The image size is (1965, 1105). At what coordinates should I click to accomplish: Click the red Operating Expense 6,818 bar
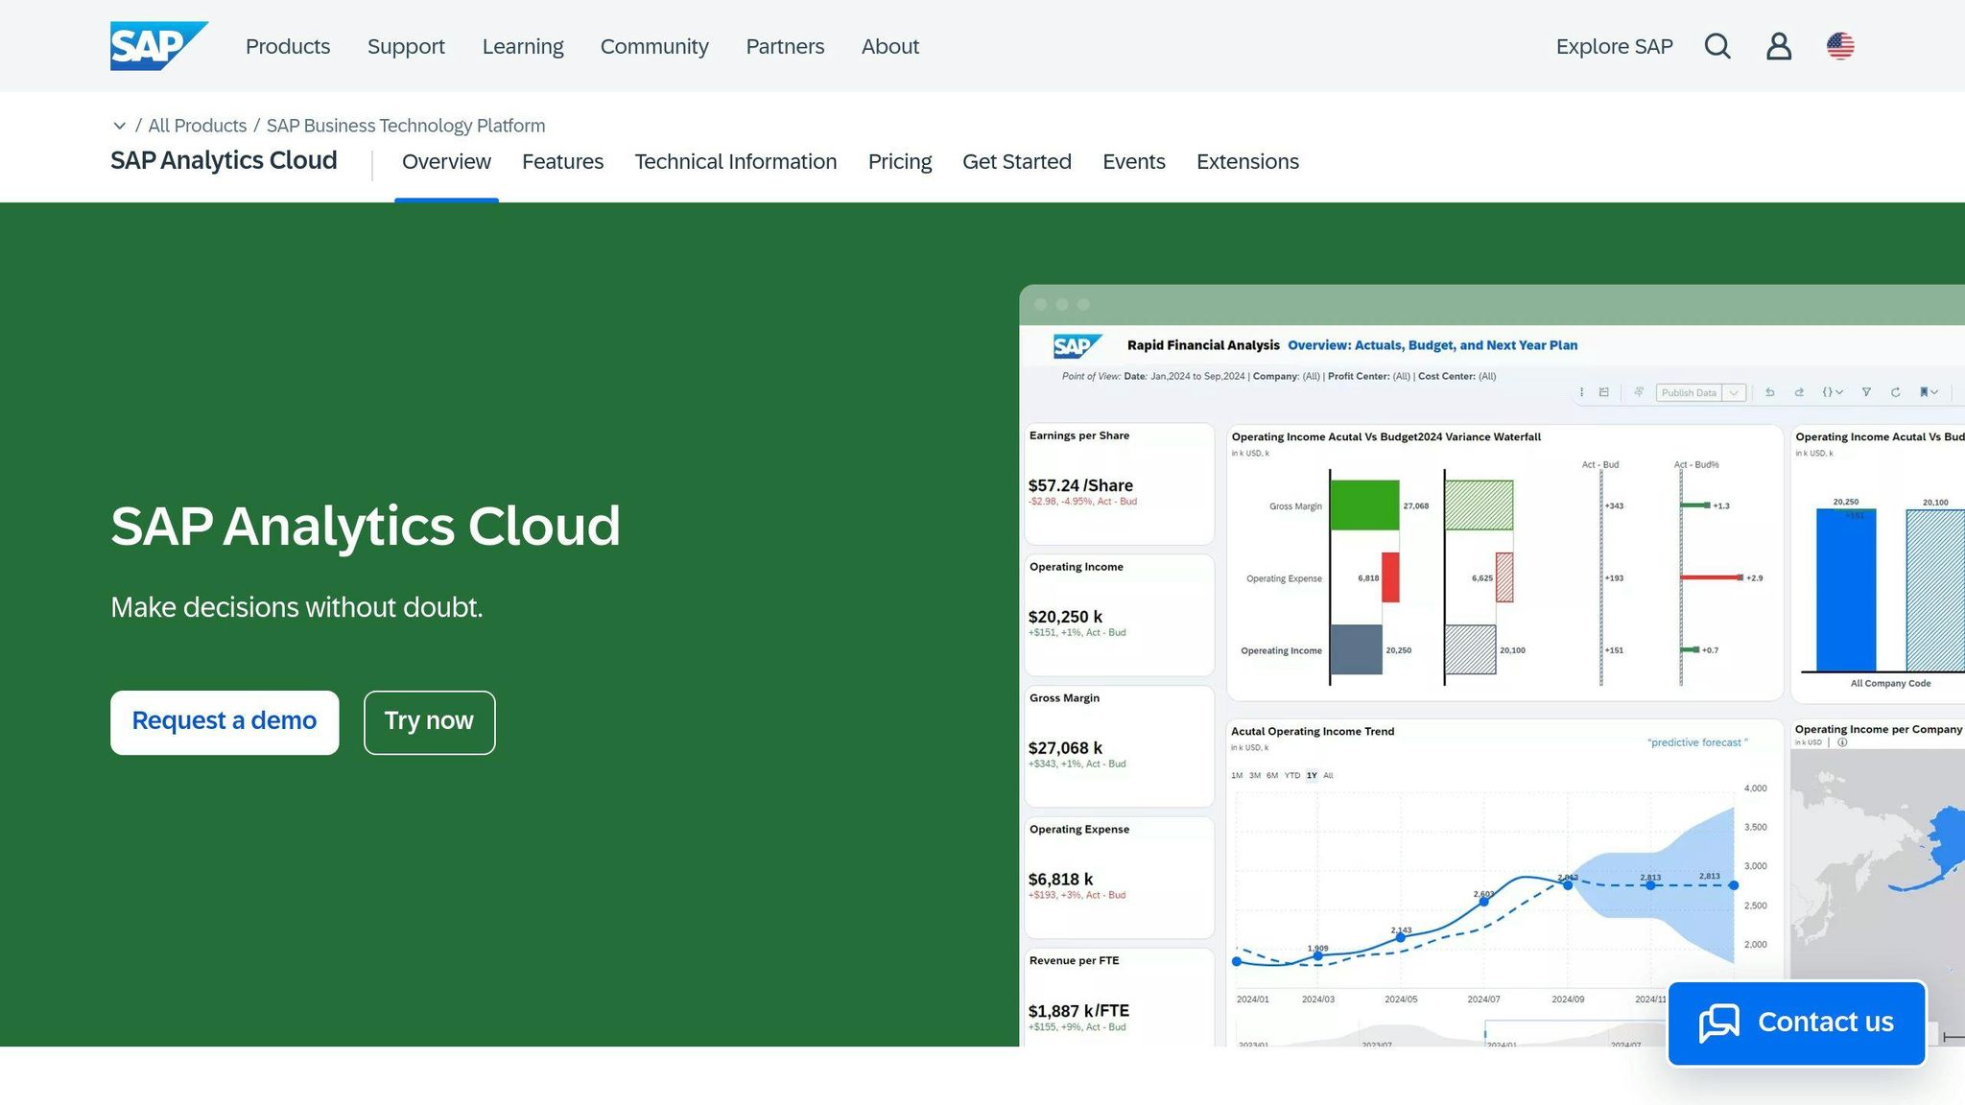[1390, 577]
